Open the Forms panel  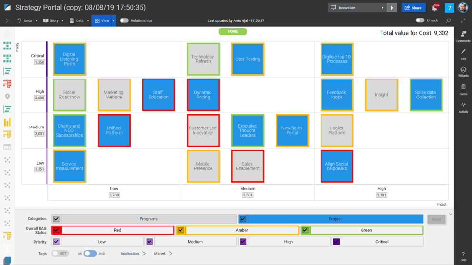tap(463, 89)
